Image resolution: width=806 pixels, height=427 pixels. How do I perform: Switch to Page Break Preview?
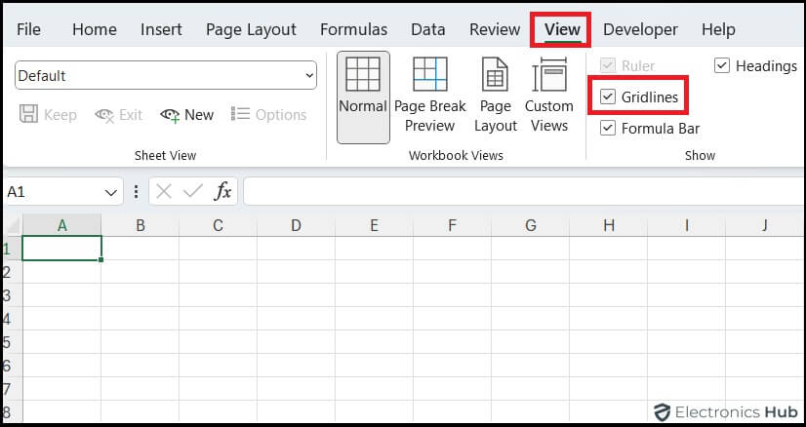pyautogui.click(x=430, y=97)
